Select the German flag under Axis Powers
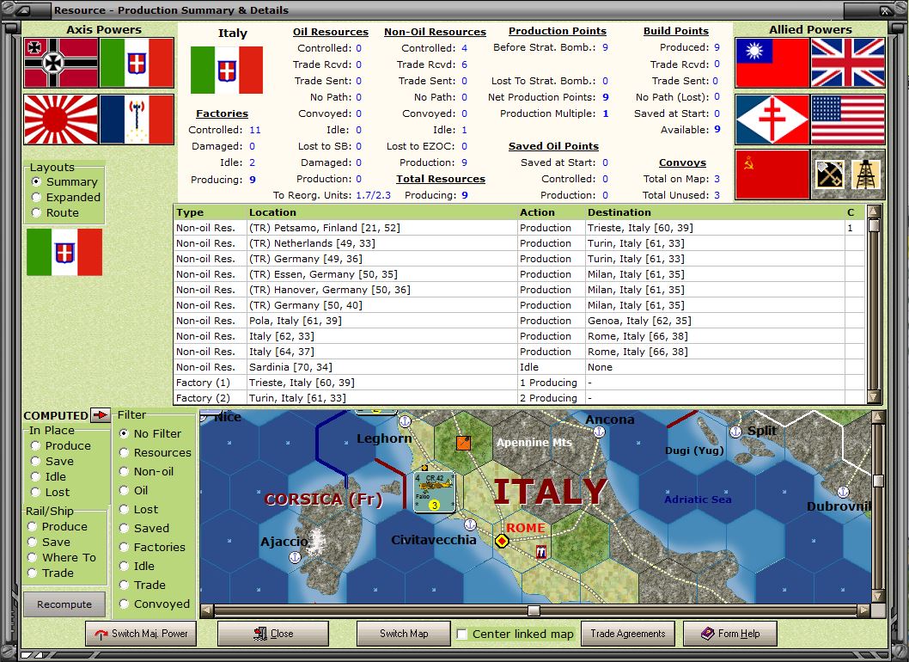This screenshot has width=909, height=662. click(x=61, y=64)
